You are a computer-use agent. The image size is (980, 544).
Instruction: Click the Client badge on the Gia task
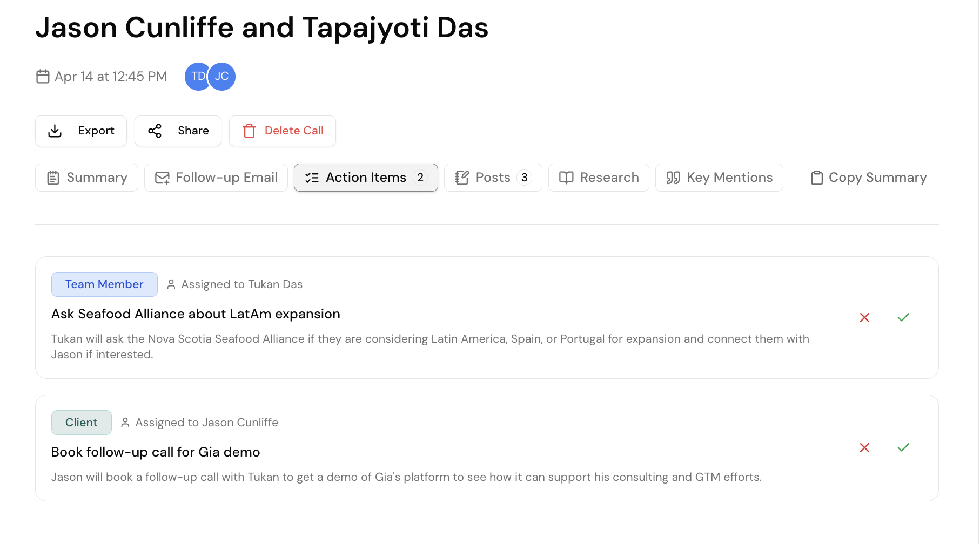81,422
